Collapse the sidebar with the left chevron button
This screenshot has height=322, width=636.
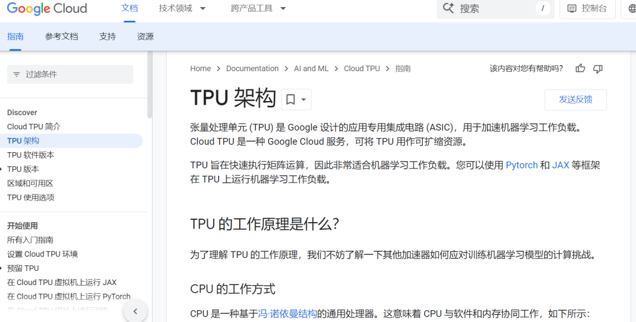click(135, 311)
